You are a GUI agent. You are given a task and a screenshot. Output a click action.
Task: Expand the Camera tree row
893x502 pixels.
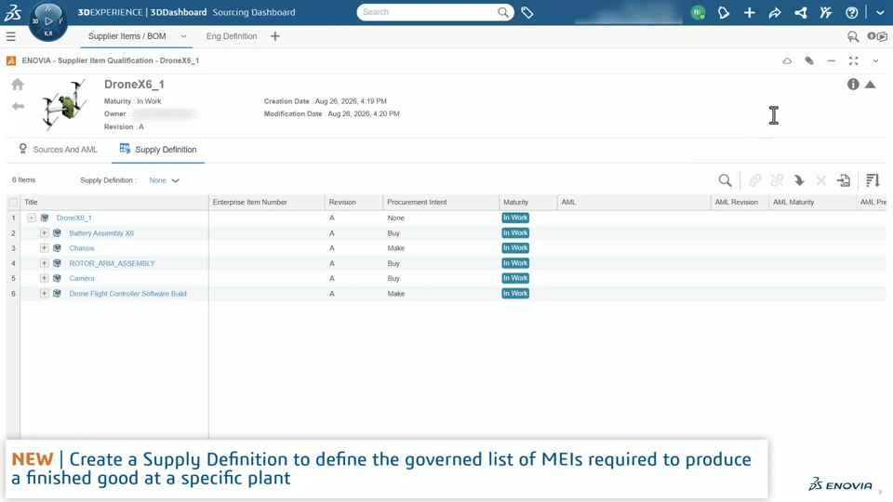(44, 278)
